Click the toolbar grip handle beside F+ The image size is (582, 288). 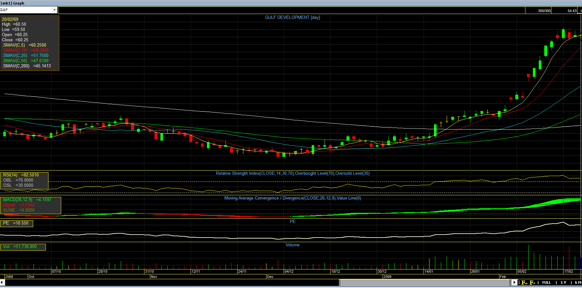(x=519, y=282)
